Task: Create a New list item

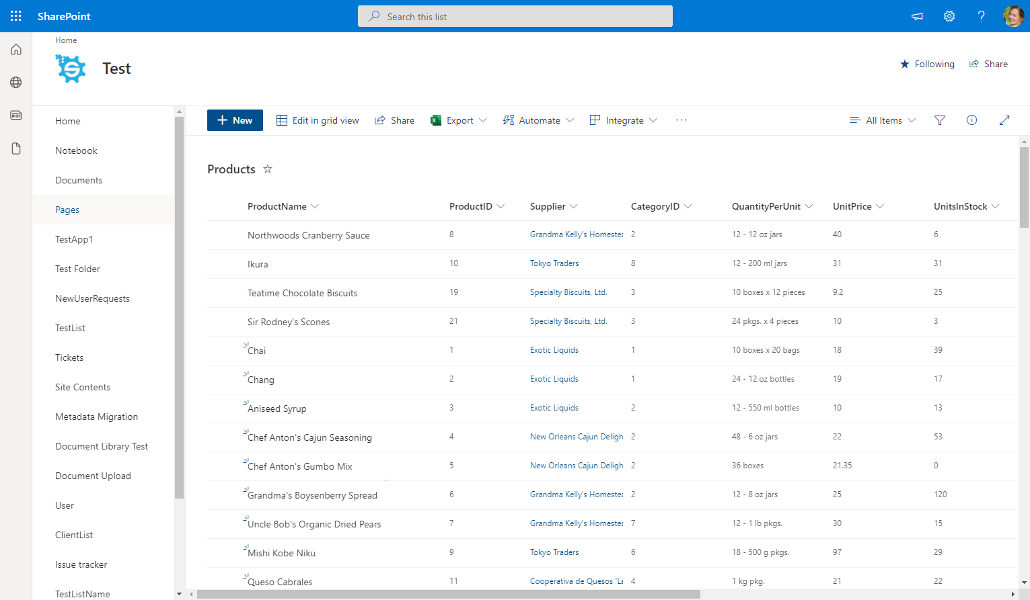Action: coord(235,120)
